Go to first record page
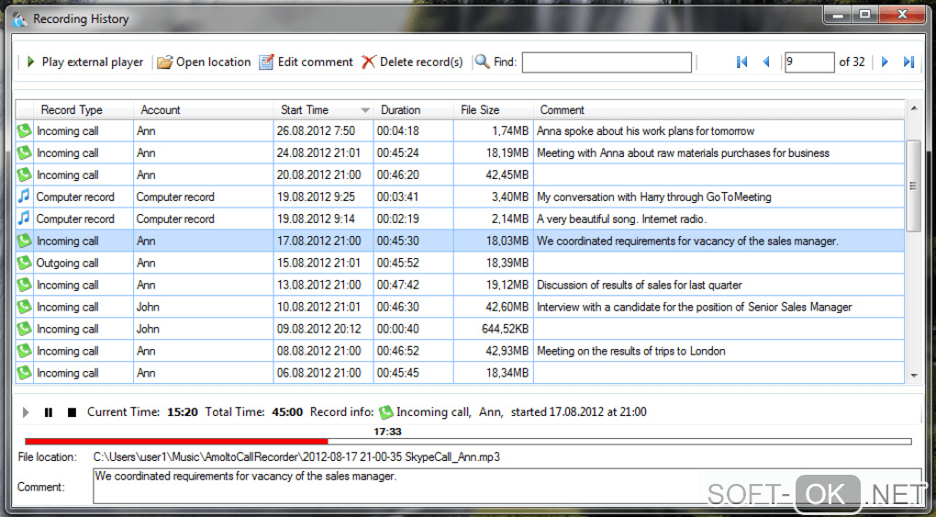Image resolution: width=936 pixels, height=517 pixels. [x=742, y=62]
